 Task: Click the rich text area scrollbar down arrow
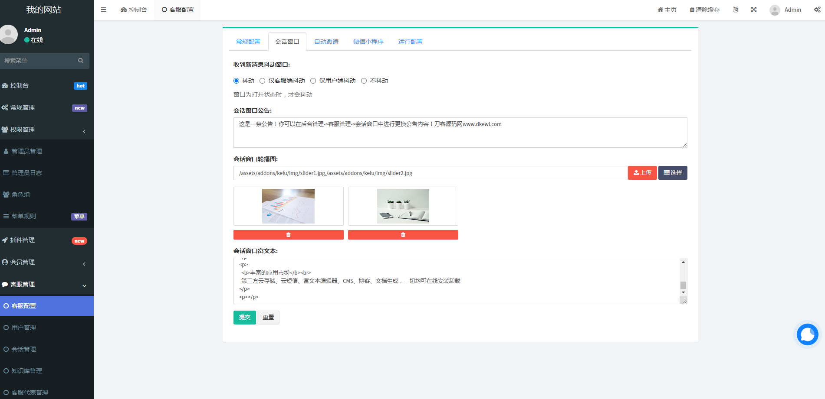point(683,293)
